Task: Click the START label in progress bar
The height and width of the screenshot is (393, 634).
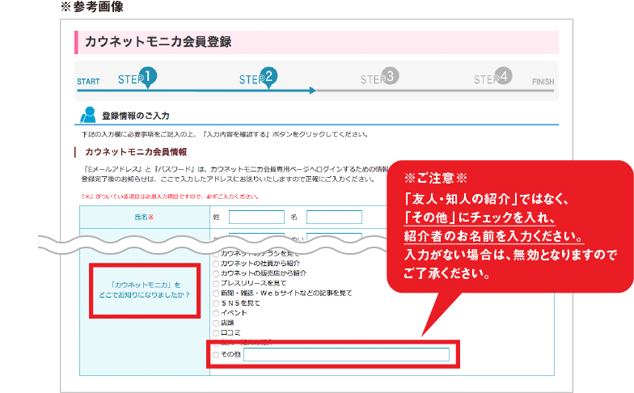Action: 89,82
